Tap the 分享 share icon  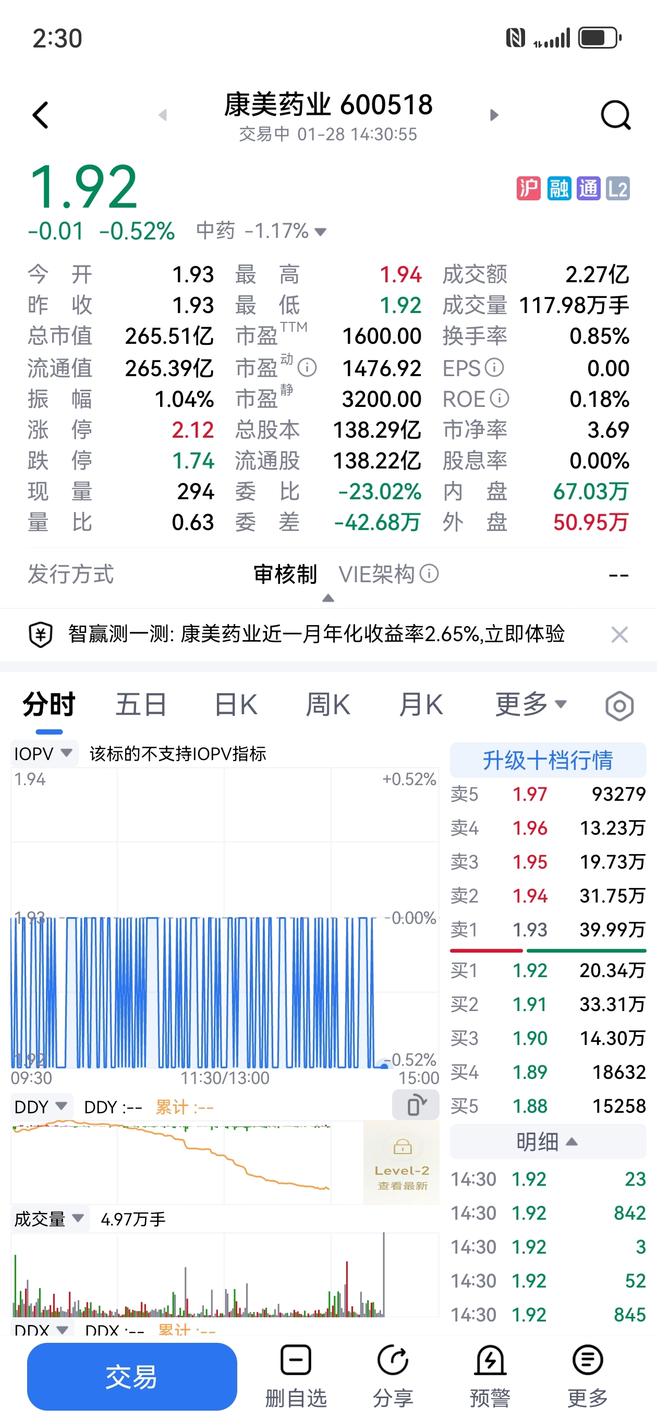393,1375
